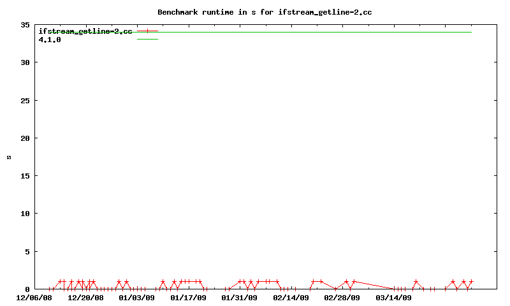Select the 12/06/08 date on x-axis

click(34, 298)
